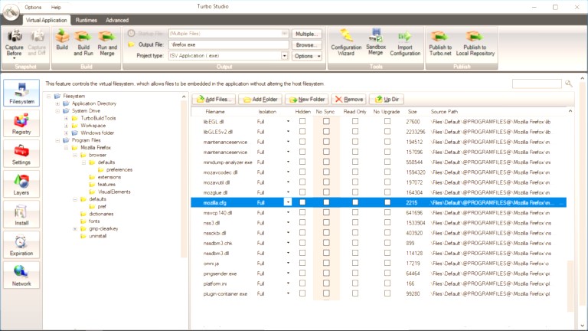Viewport: 588px width, 331px height.
Task: Open the Registry sidebar panel
Action: [x=21, y=123]
